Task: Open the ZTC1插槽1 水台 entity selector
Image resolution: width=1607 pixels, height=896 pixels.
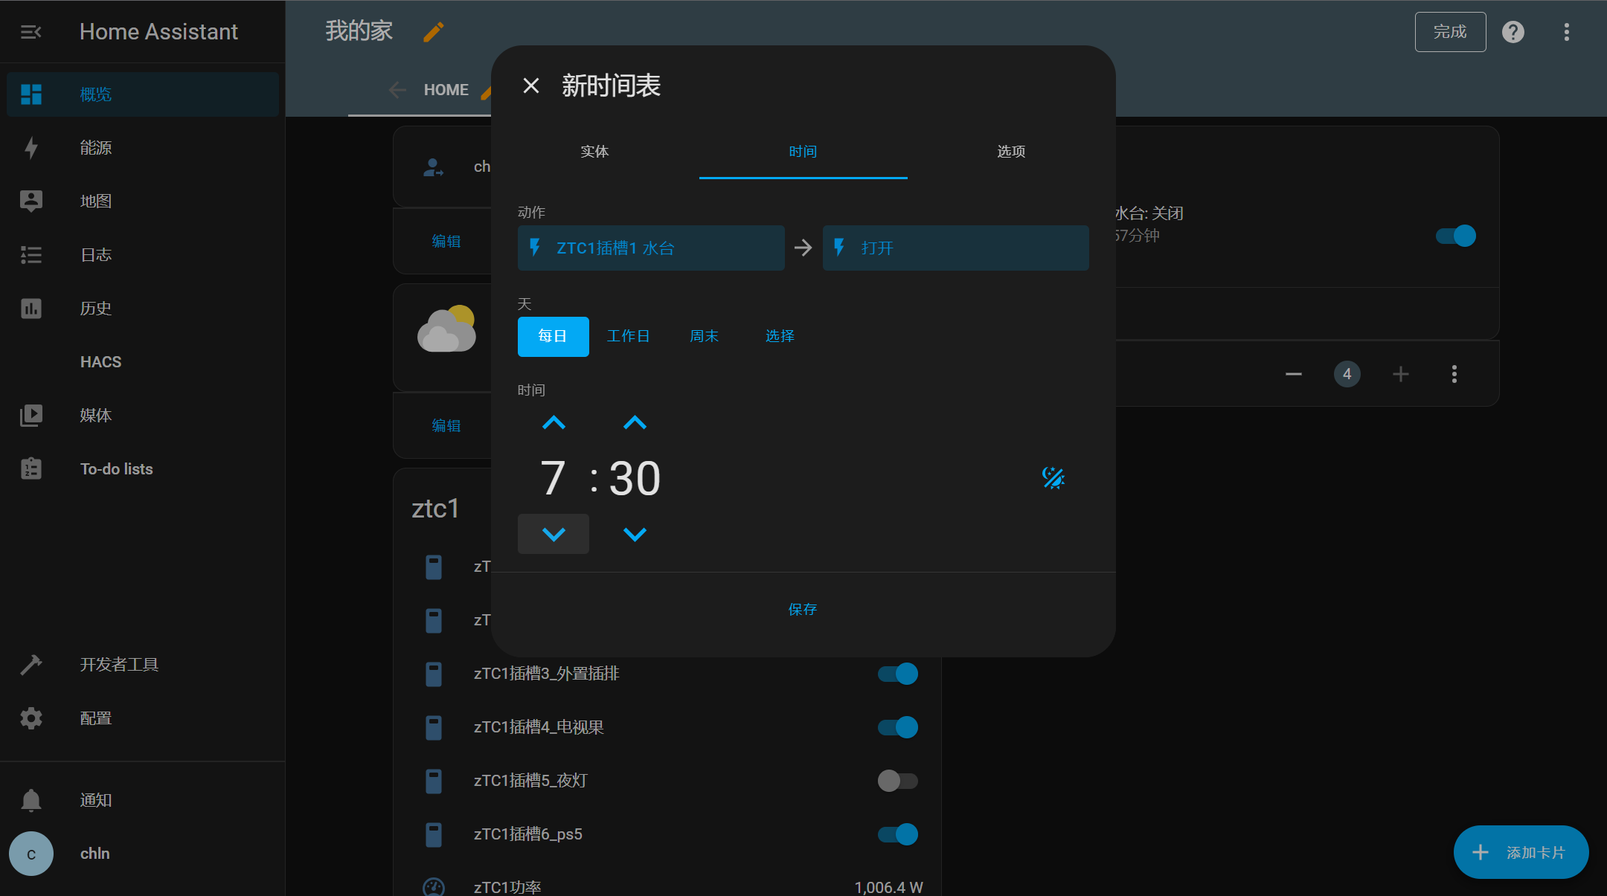Action: pos(651,248)
